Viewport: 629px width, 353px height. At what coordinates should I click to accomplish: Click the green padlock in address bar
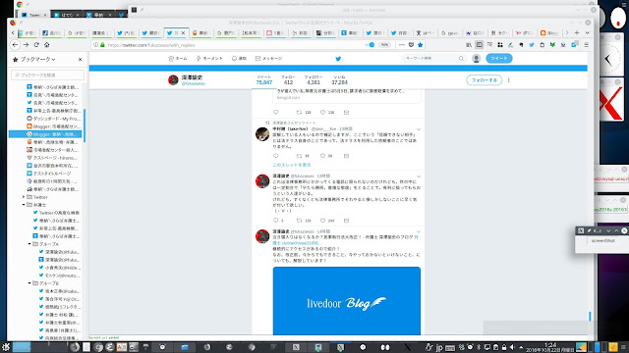coord(102,45)
